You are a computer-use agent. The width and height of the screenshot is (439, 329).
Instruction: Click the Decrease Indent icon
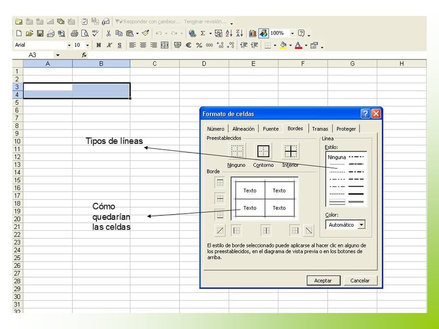(x=244, y=45)
